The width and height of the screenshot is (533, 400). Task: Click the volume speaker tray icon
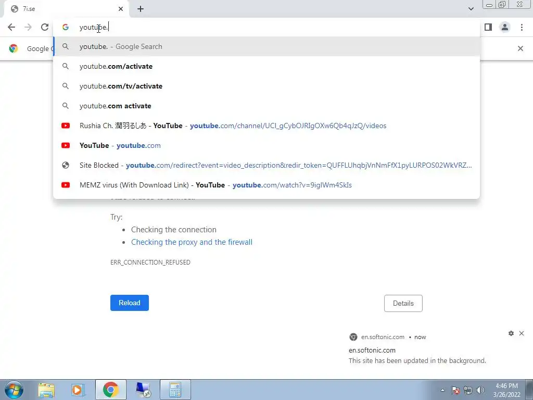[480, 390]
